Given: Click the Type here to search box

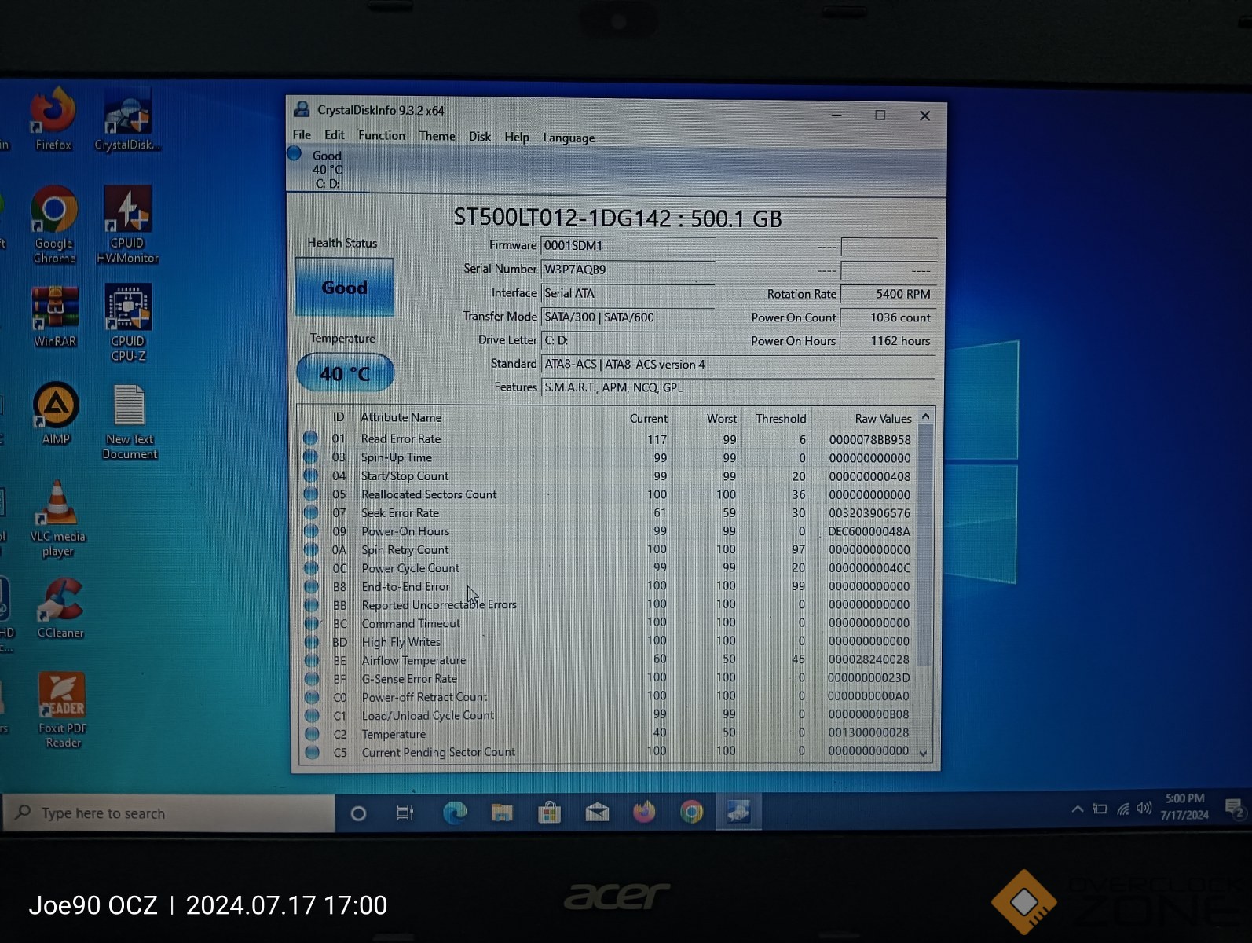Looking at the screenshot, I should pyautogui.click(x=170, y=813).
